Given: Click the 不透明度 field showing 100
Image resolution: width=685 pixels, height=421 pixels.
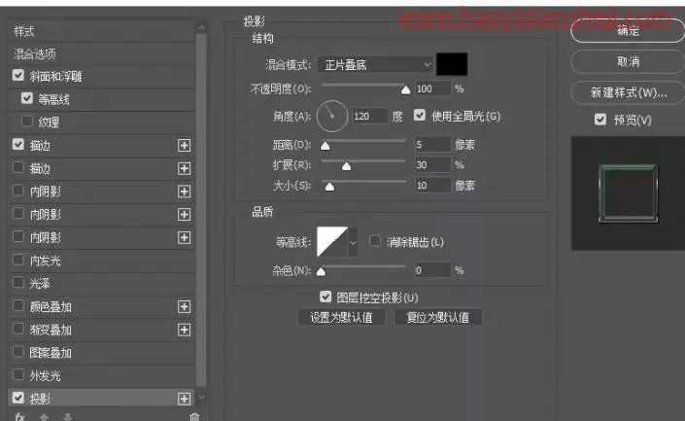Looking at the screenshot, I should pos(432,88).
